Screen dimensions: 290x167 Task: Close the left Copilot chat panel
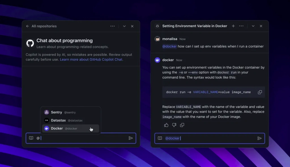pos(132,26)
